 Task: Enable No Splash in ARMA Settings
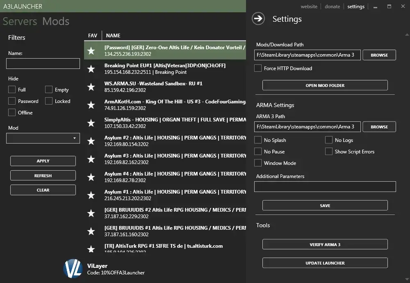pyautogui.click(x=258, y=140)
